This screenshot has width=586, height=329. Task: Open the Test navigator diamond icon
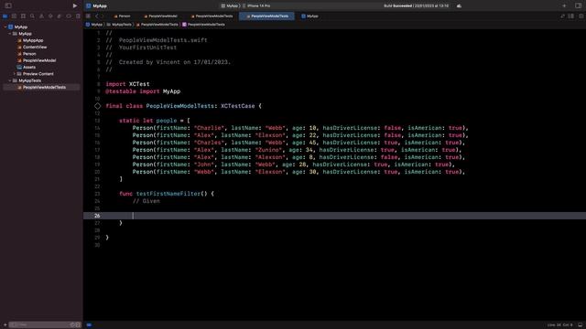[x=50, y=16]
